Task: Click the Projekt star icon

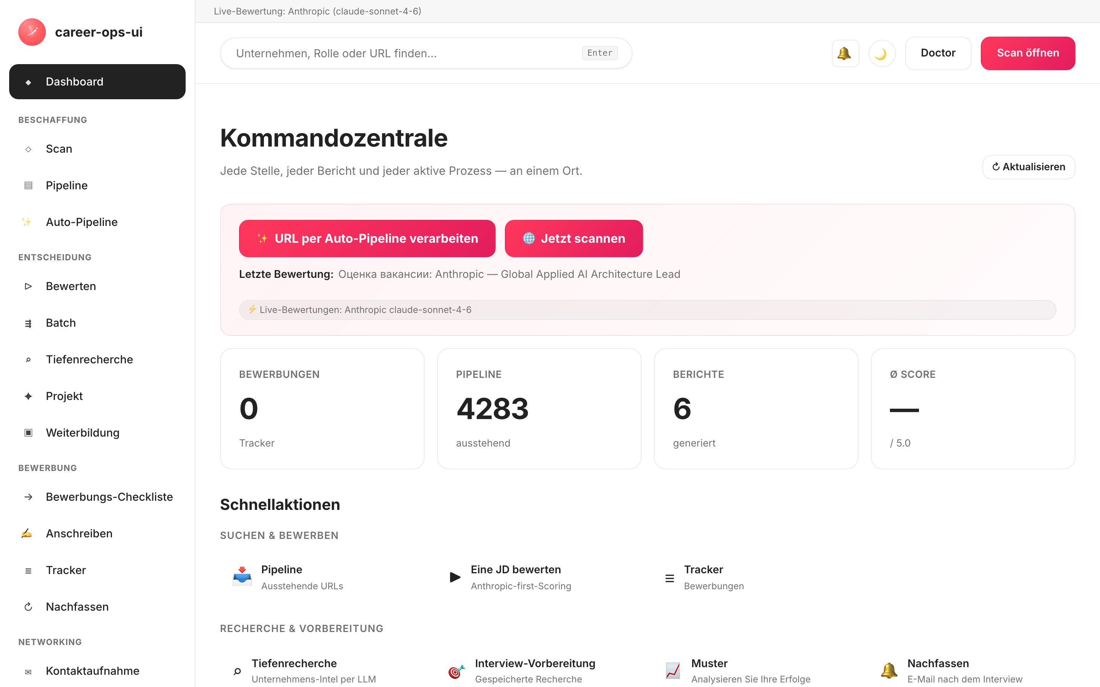Action: (x=28, y=396)
